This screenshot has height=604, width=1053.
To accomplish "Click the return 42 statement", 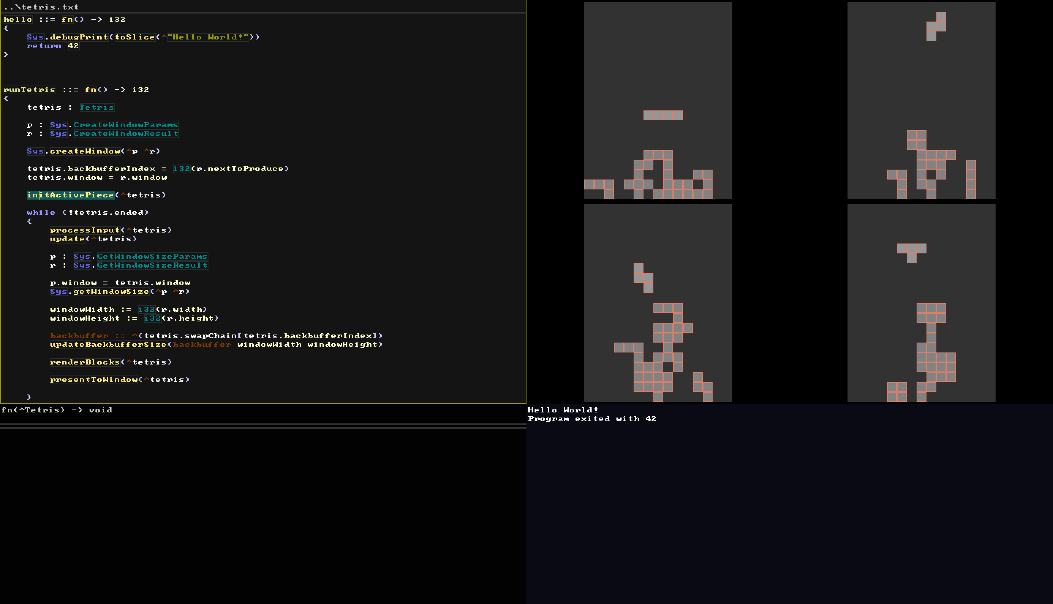I will [x=53, y=46].
